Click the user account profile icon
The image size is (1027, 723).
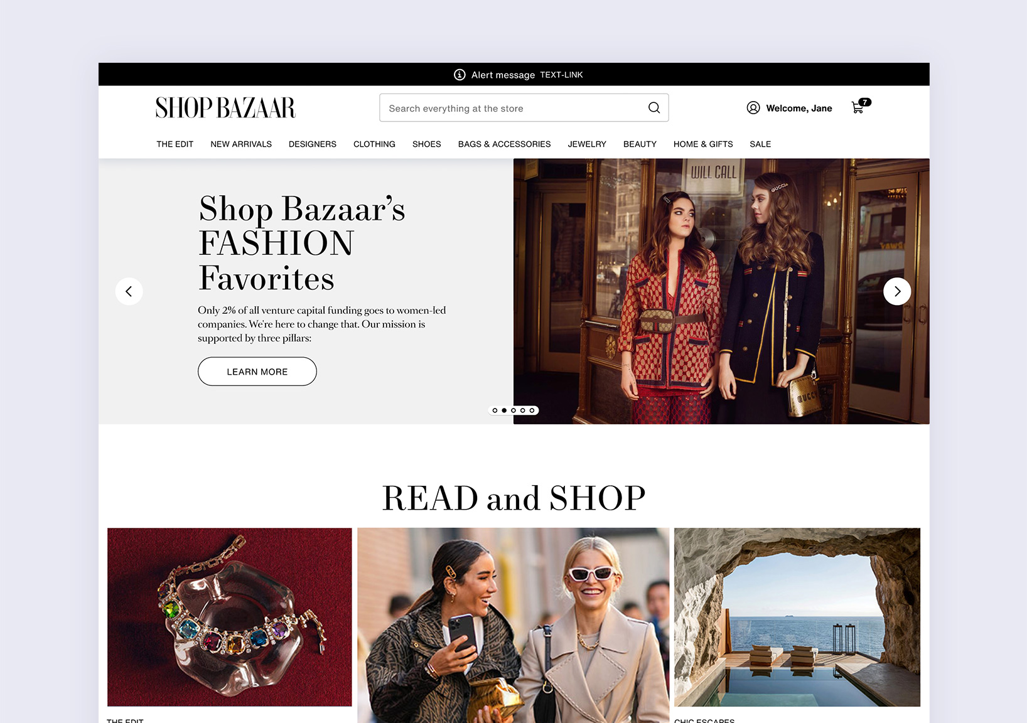click(753, 108)
